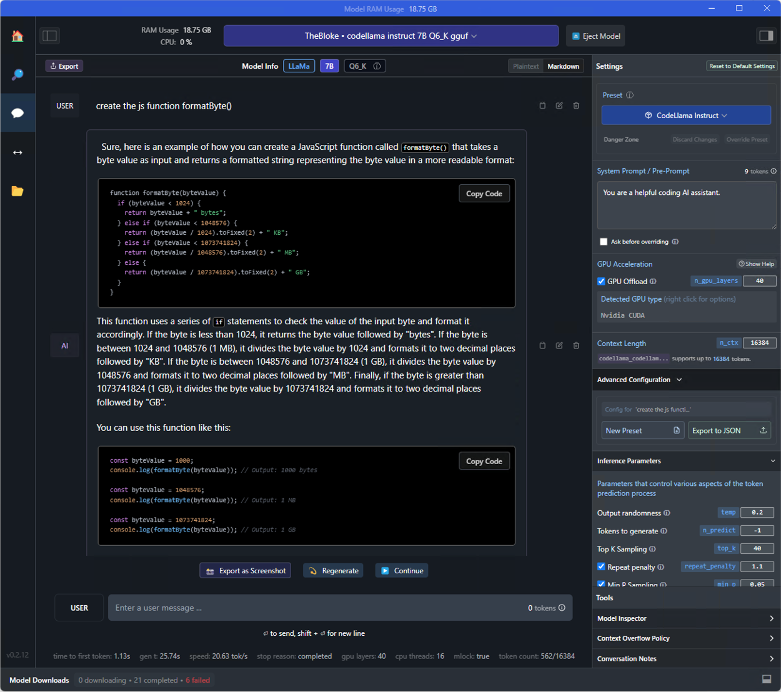This screenshot has width=781, height=692.
Task: Click the GPU Offload info icon
Action: 653,282
